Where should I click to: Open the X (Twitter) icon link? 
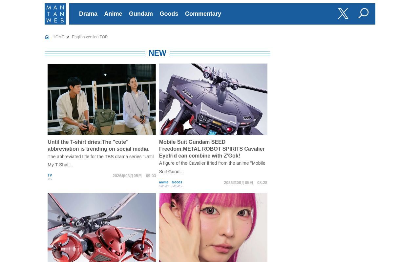click(x=343, y=13)
